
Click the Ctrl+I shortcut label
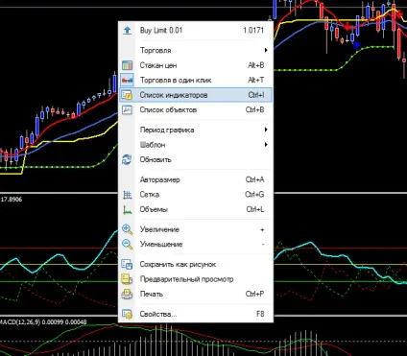256,95
